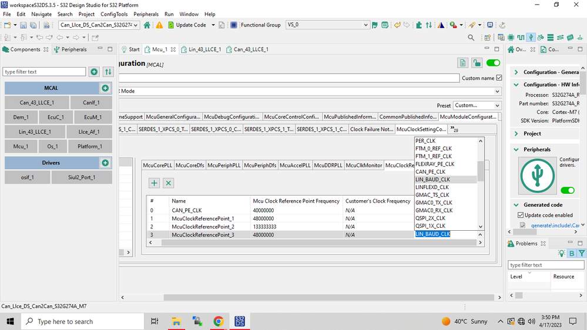Click the undo arrow icon in the toolbar
This screenshot has width=587, height=330.
[x=397, y=25]
